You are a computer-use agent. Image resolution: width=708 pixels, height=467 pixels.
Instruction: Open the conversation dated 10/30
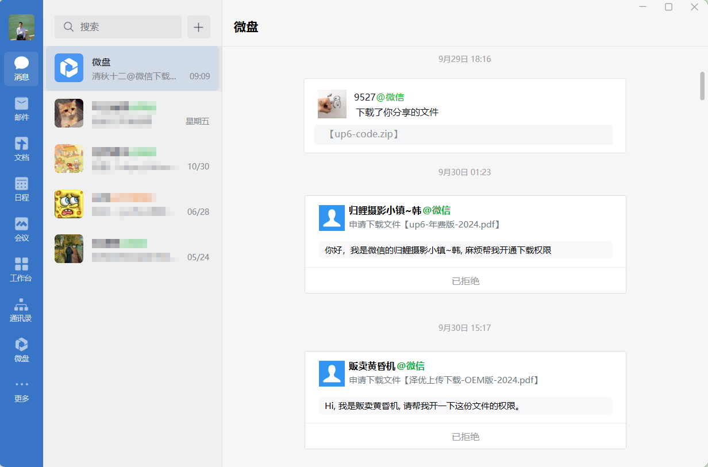(x=132, y=159)
